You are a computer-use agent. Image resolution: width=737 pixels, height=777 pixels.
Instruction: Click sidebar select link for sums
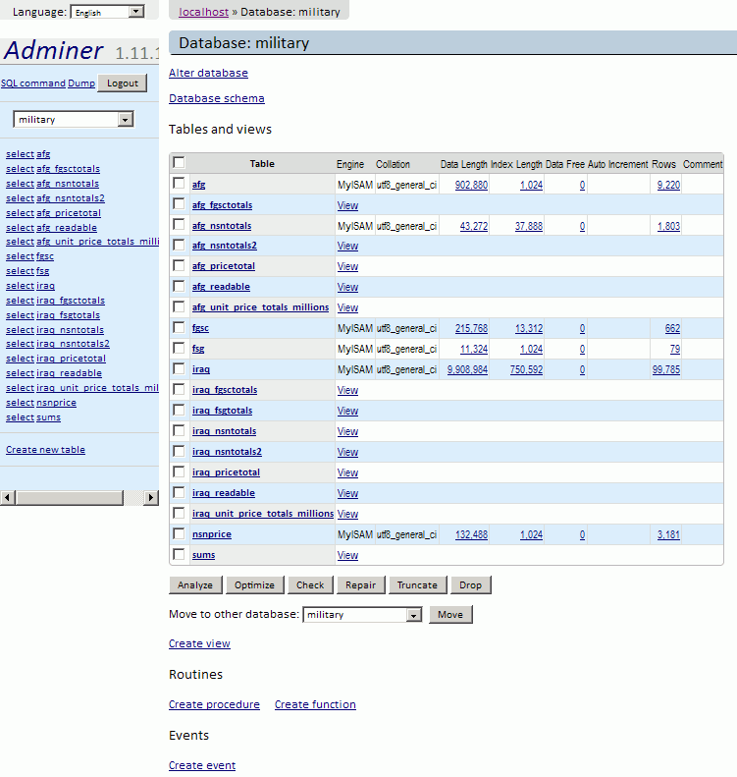pos(20,417)
